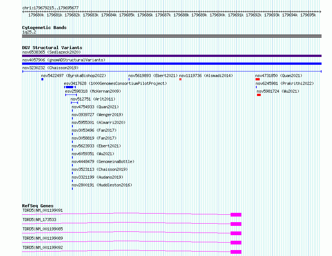This screenshot has width=332, height=256.
Task: Click the 179695k ruler tick label
Action: pos(308,15)
